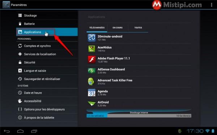
Task: Switch to the TOUTES tab
Action: tap(138, 28)
